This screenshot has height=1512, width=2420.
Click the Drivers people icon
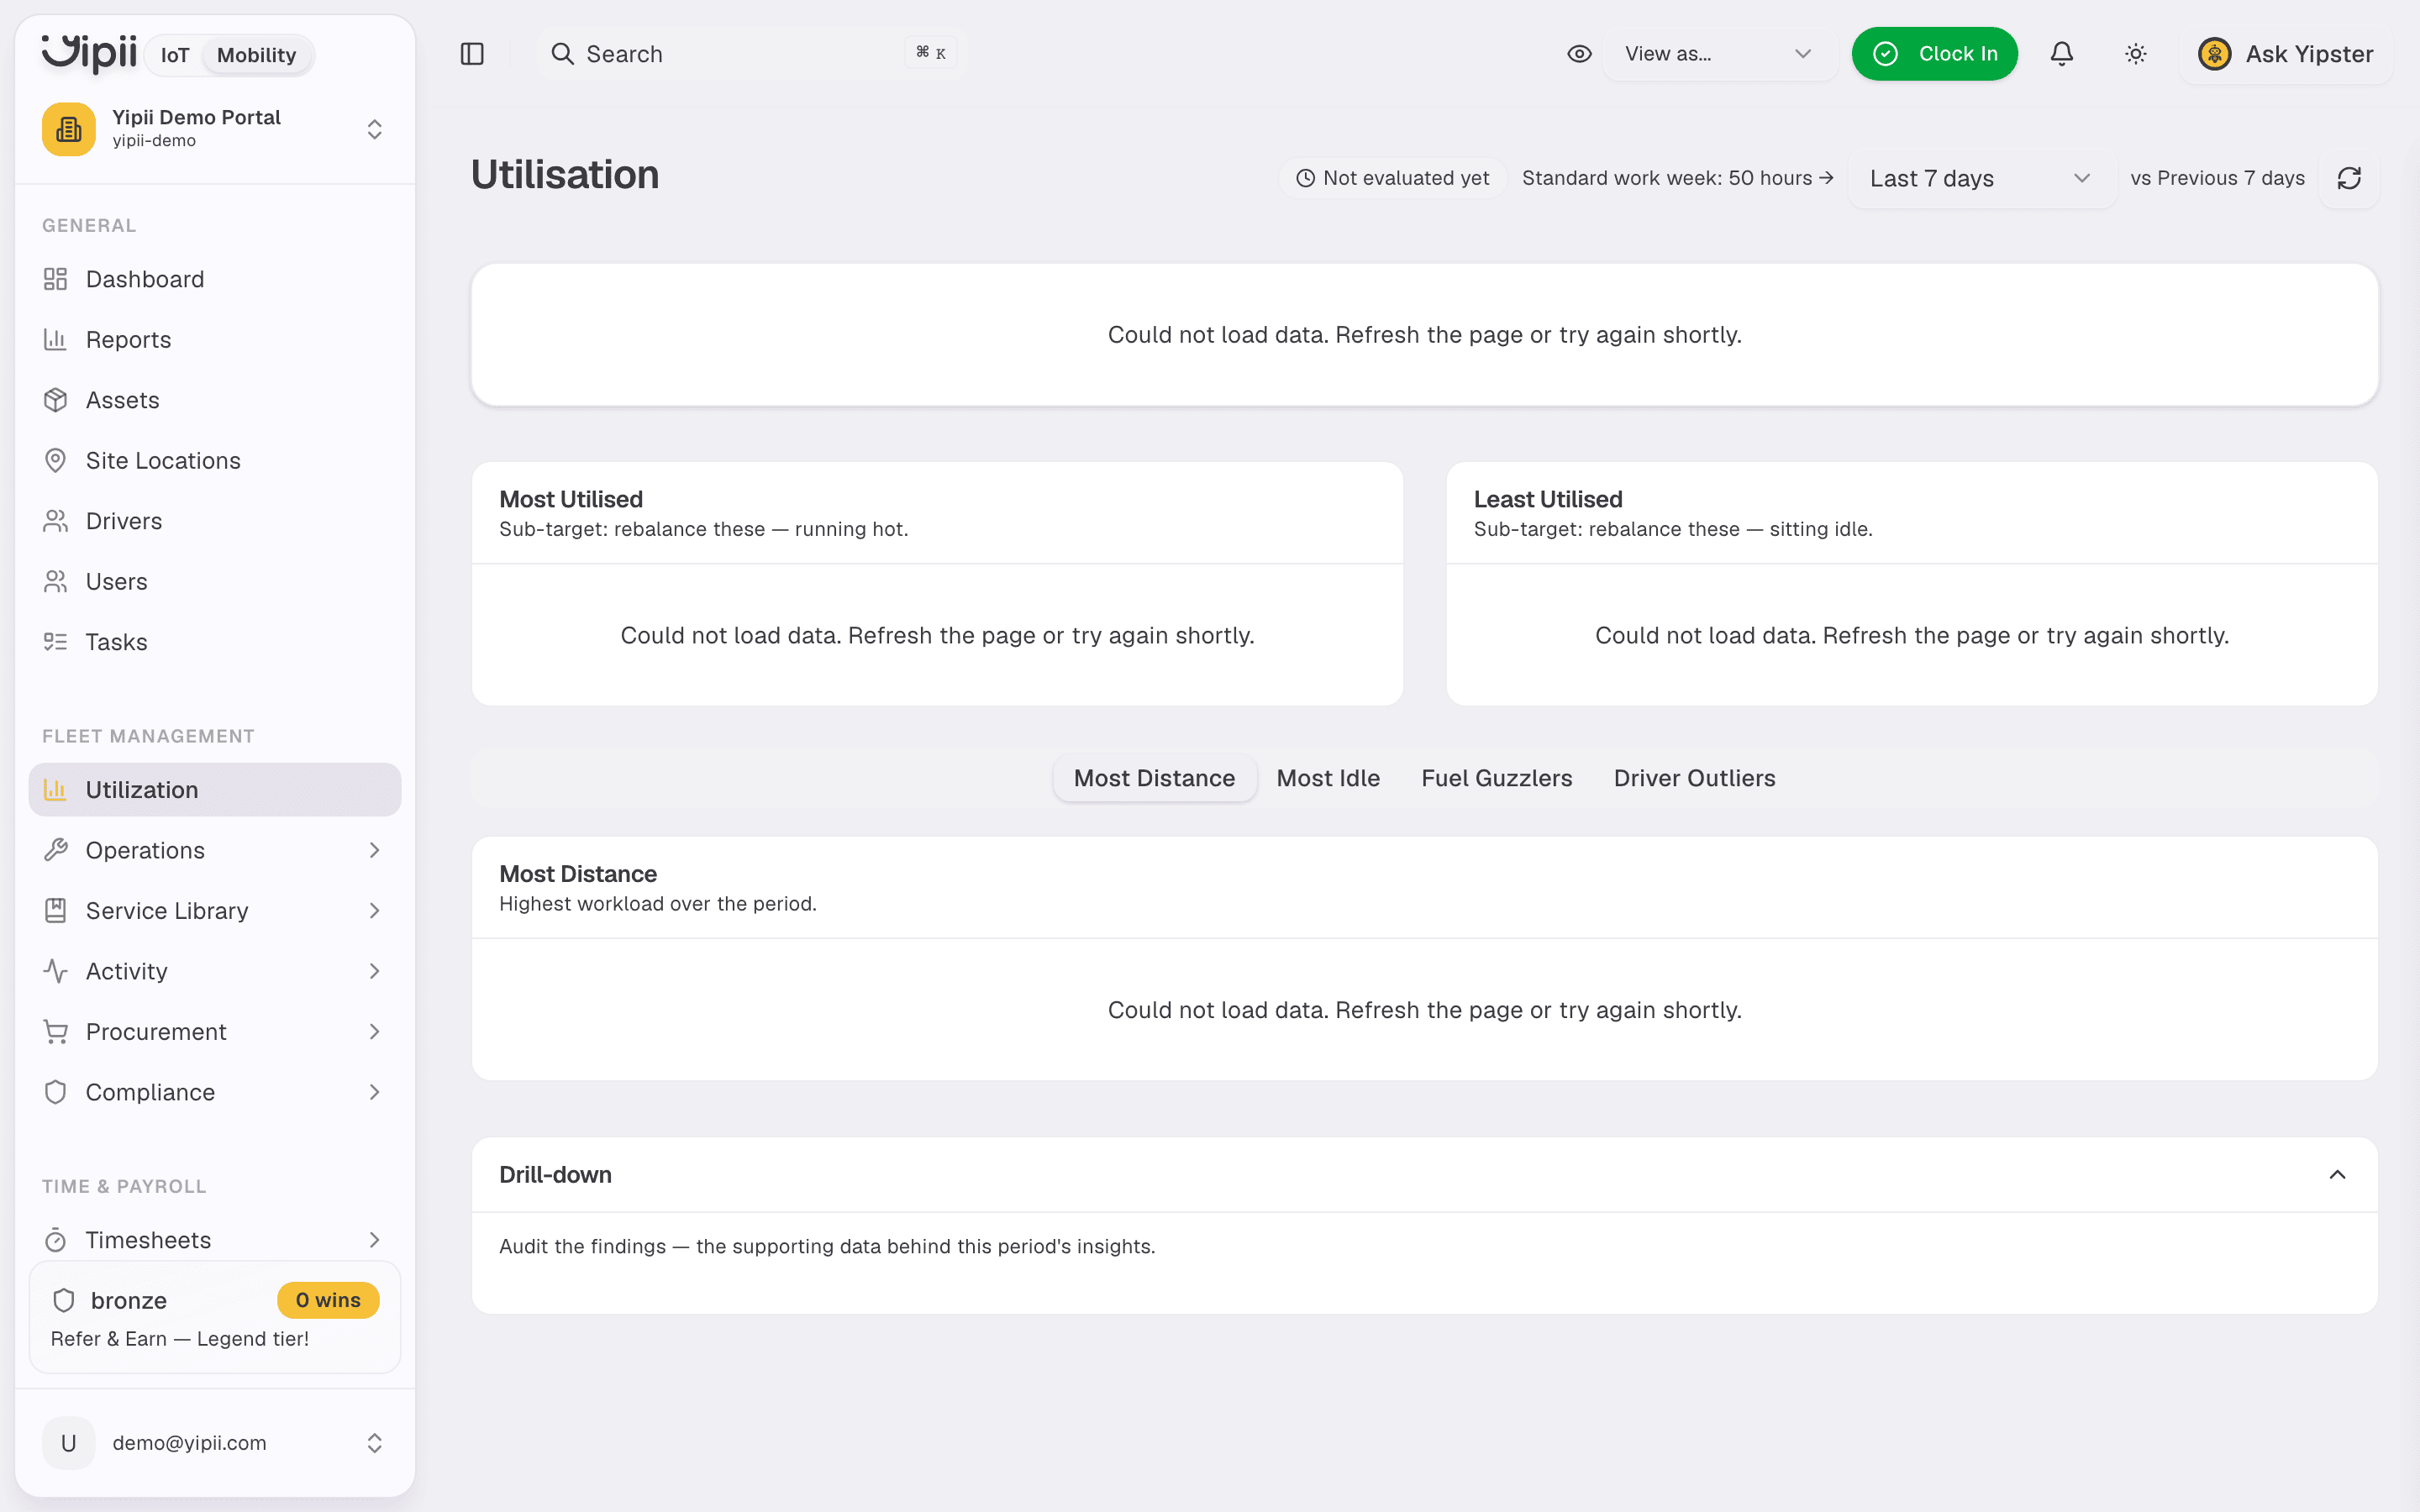(55, 521)
